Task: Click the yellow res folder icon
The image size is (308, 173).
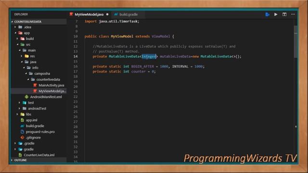Action: [27, 56]
